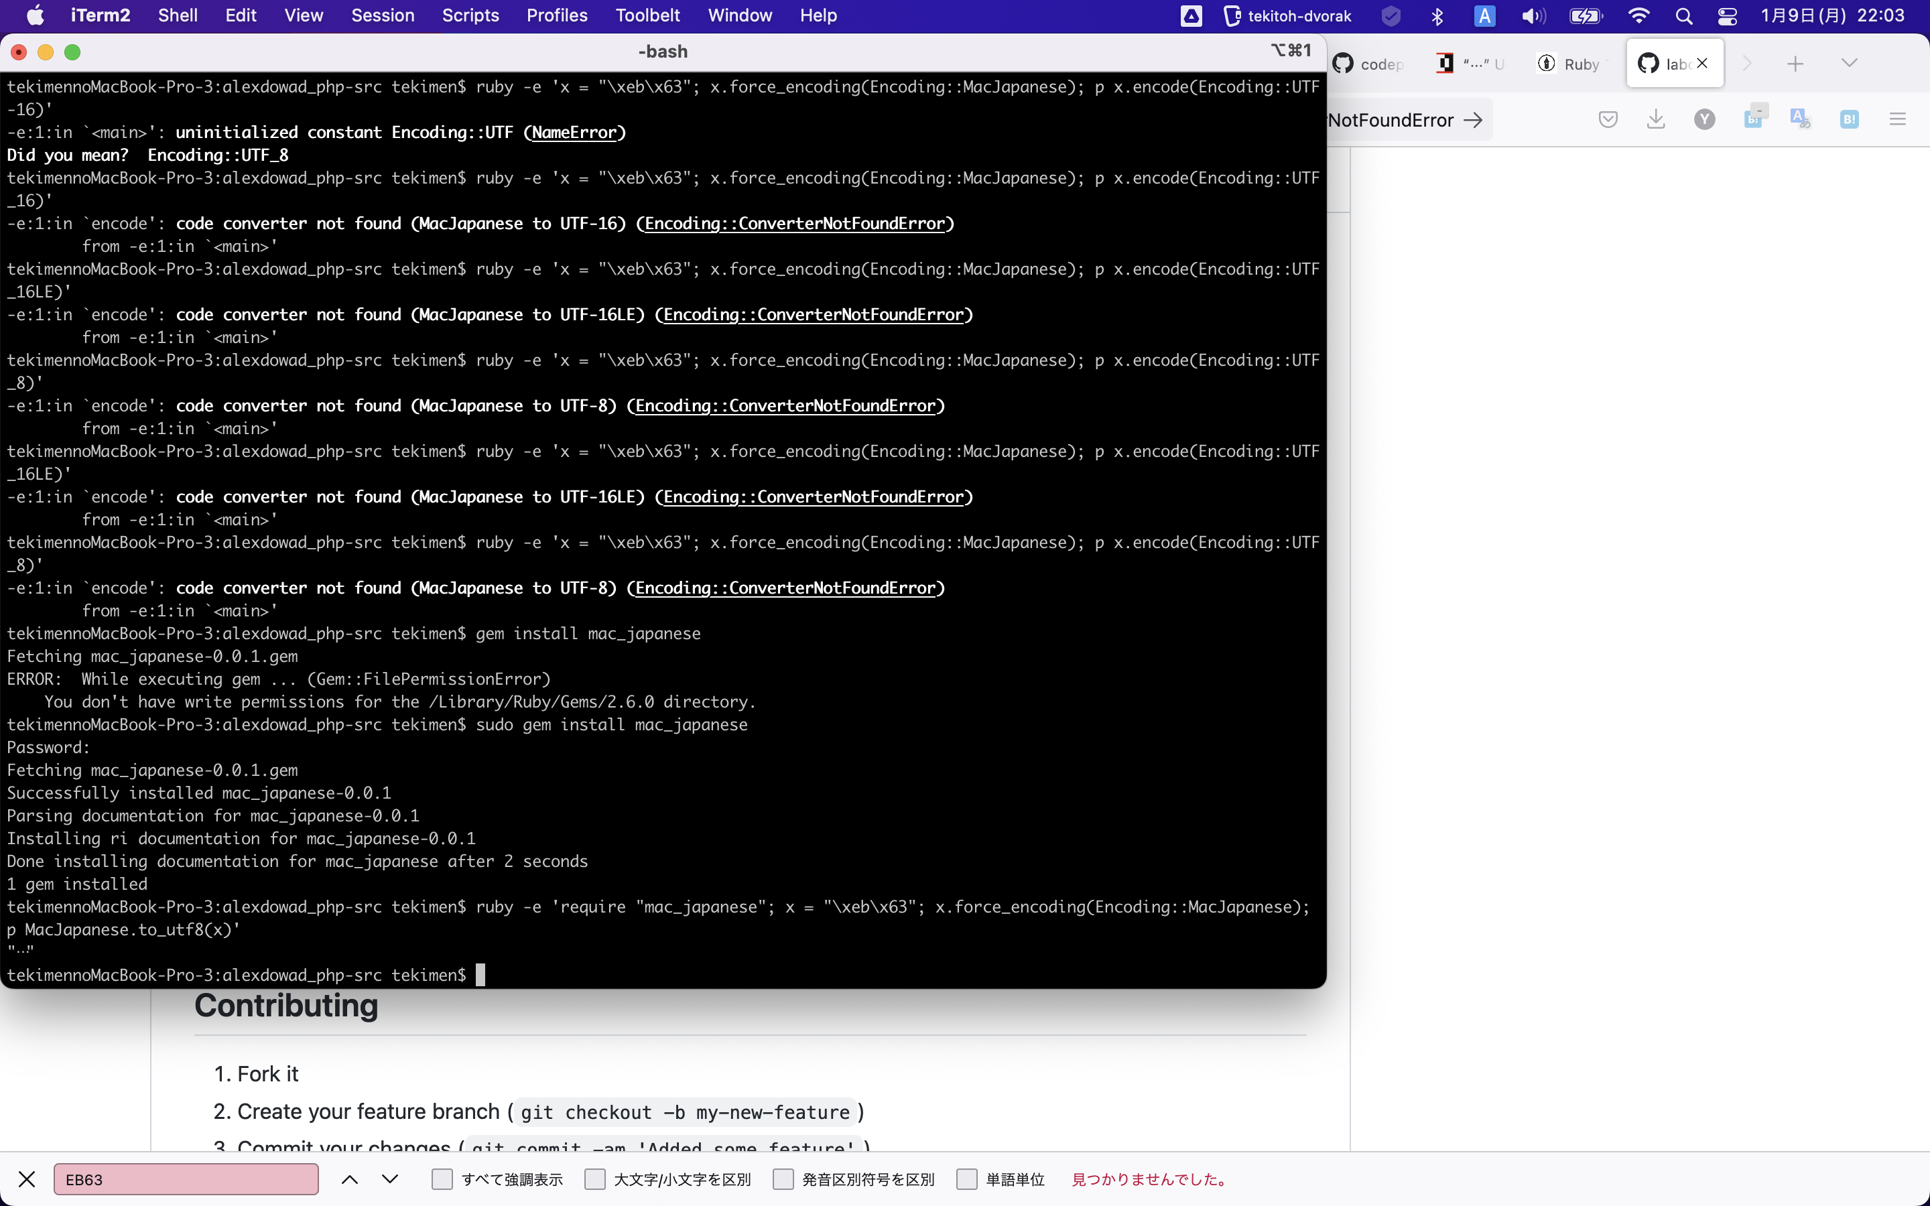The image size is (1930, 1206).
Task: Enable すべて強調表示 checkbox
Action: tap(442, 1179)
